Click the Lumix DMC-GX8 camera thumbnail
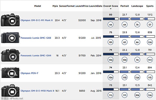156x100 pixels. point(10,38)
